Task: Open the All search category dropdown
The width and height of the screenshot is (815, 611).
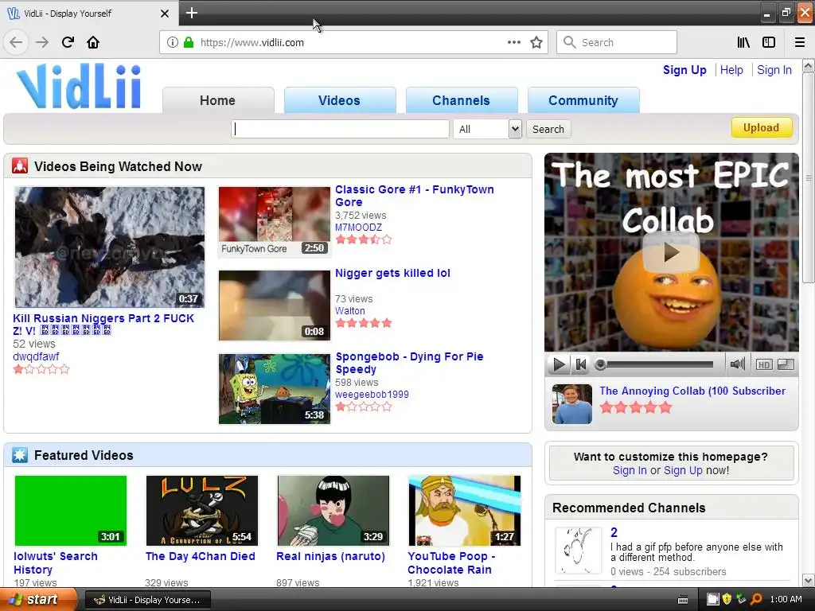Action: pos(487,129)
